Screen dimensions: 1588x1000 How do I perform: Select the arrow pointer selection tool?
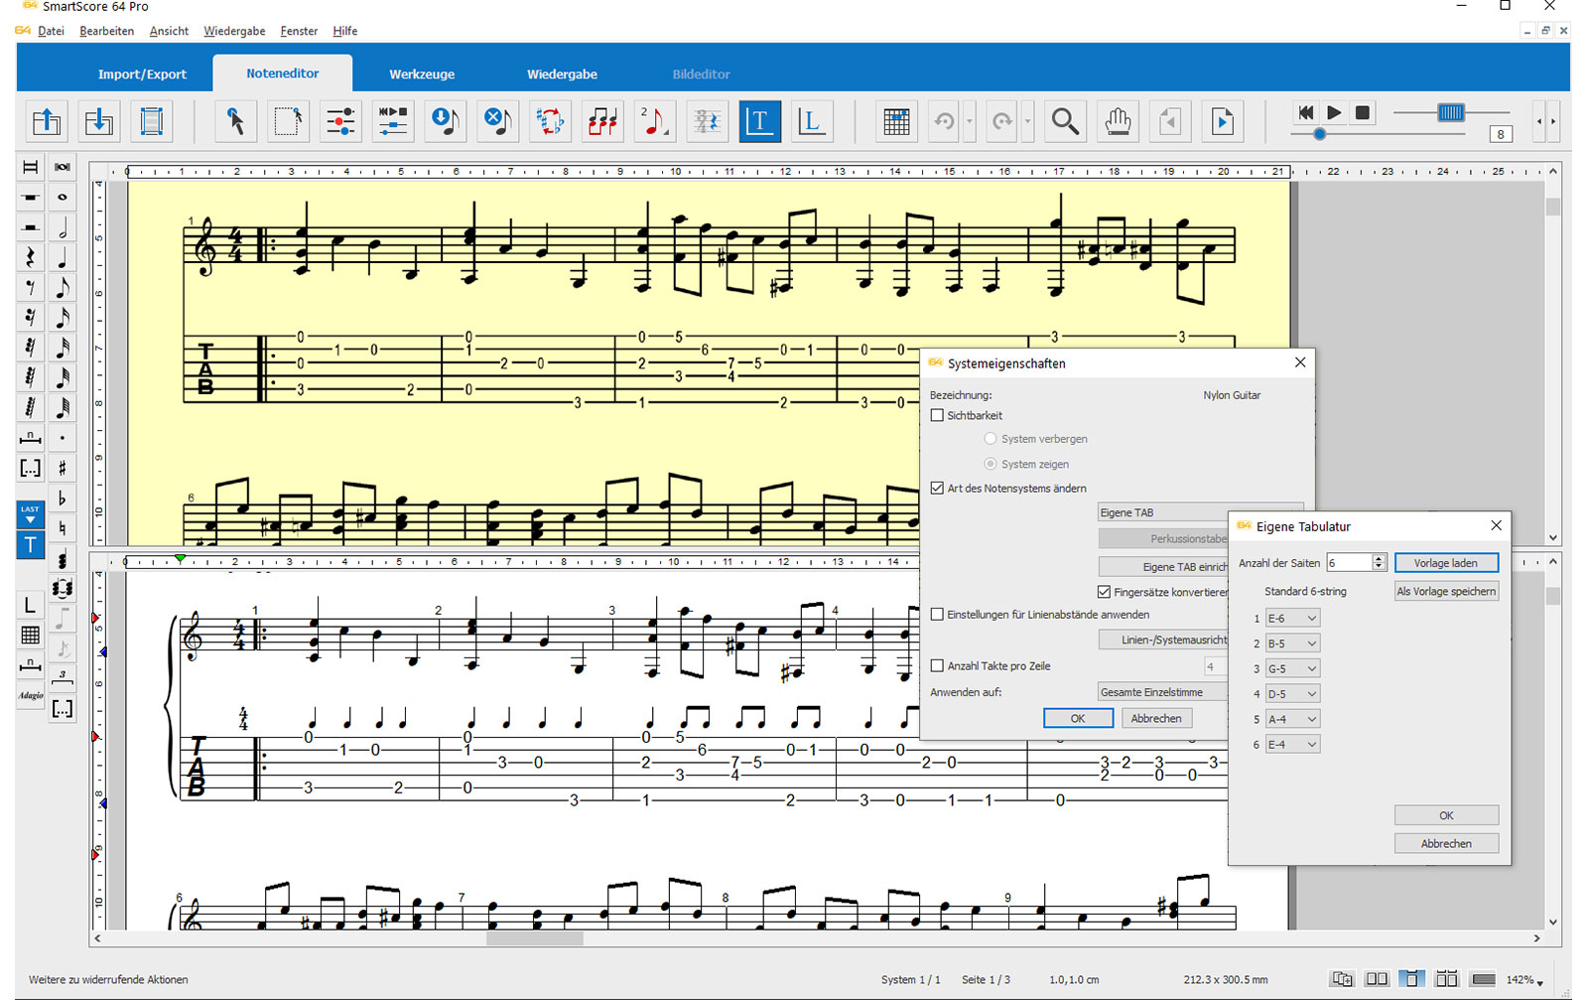(x=235, y=121)
